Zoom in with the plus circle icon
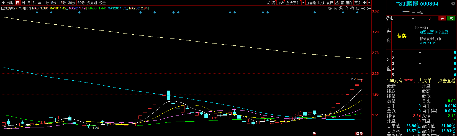Viewport: 457px width, 136px height. pos(363,9)
